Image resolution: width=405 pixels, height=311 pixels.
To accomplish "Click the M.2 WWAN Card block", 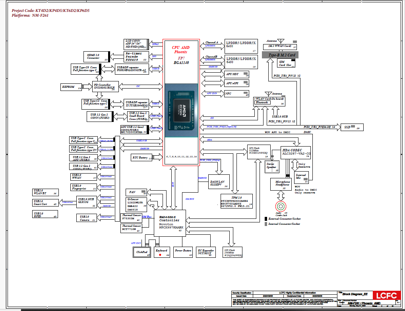I will pos(280,47).
